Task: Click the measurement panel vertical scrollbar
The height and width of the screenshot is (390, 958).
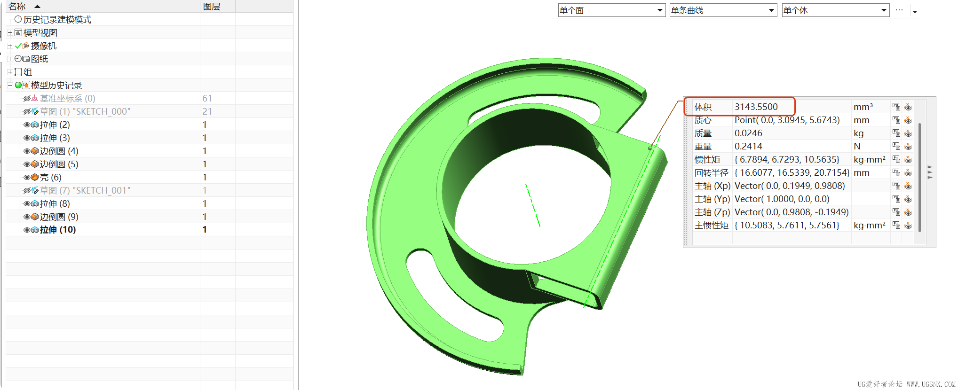Action: pos(919,177)
